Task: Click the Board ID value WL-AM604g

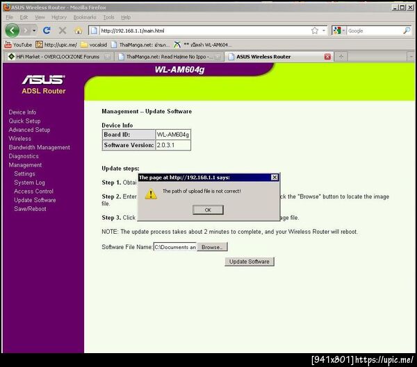Action: click(x=173, y=135)
